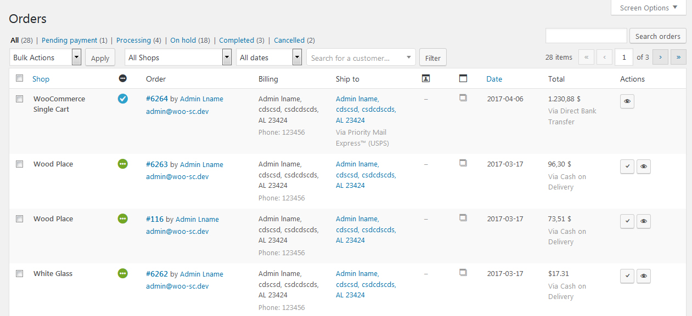Open order #6262 link

[x=157, y=274]
